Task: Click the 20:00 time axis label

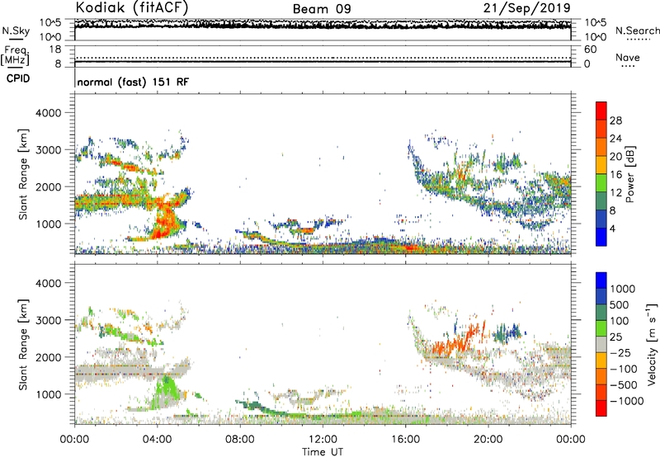Action: (488, 440)
